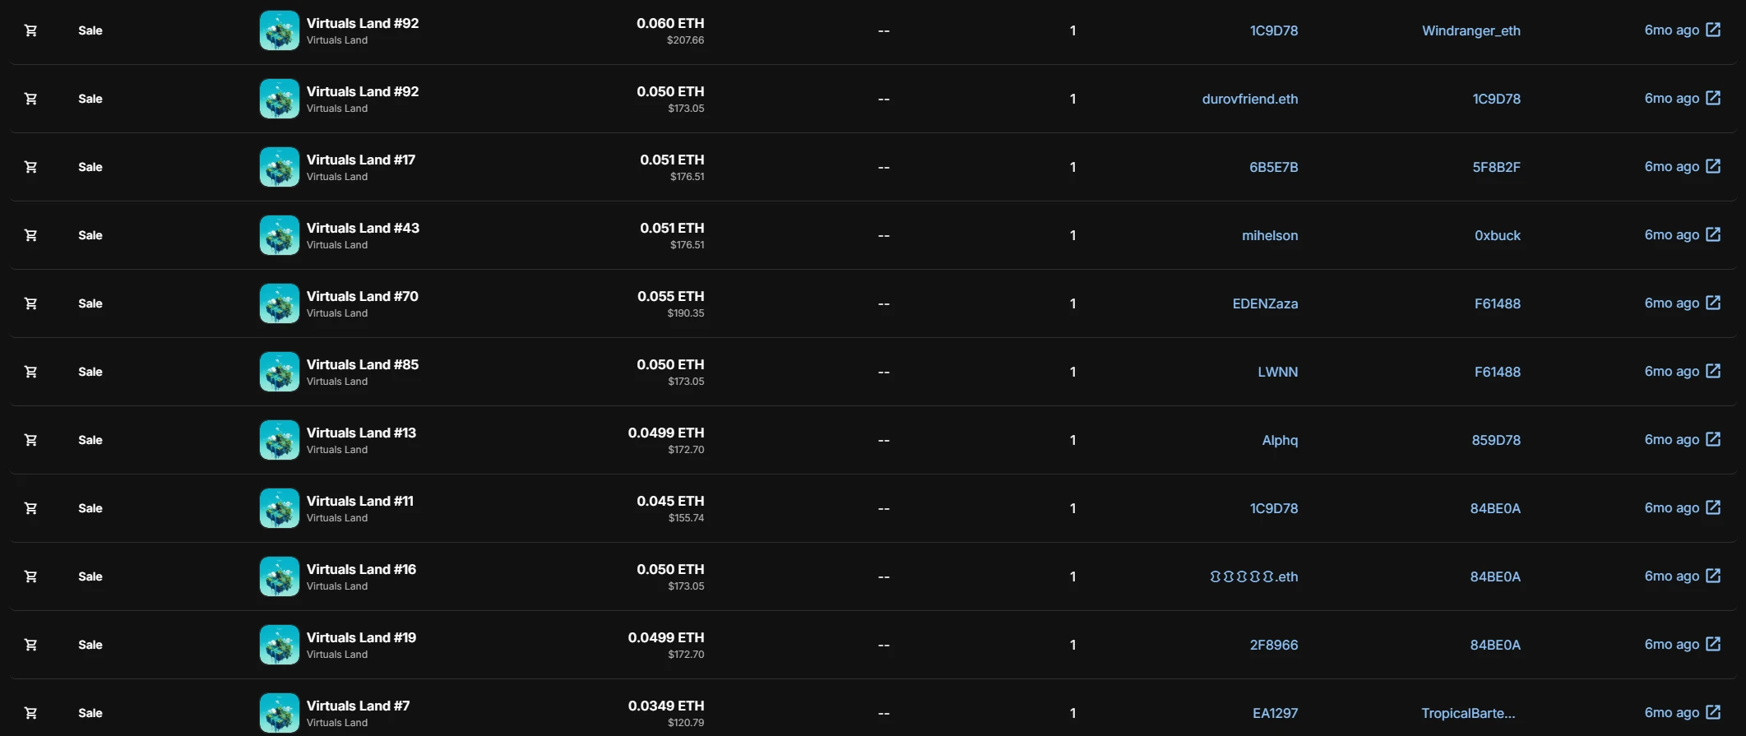This screenshot has width=1746, height=736.
Task: Open buyer profile TropicalBarte...
Action: pos(1468,713)
